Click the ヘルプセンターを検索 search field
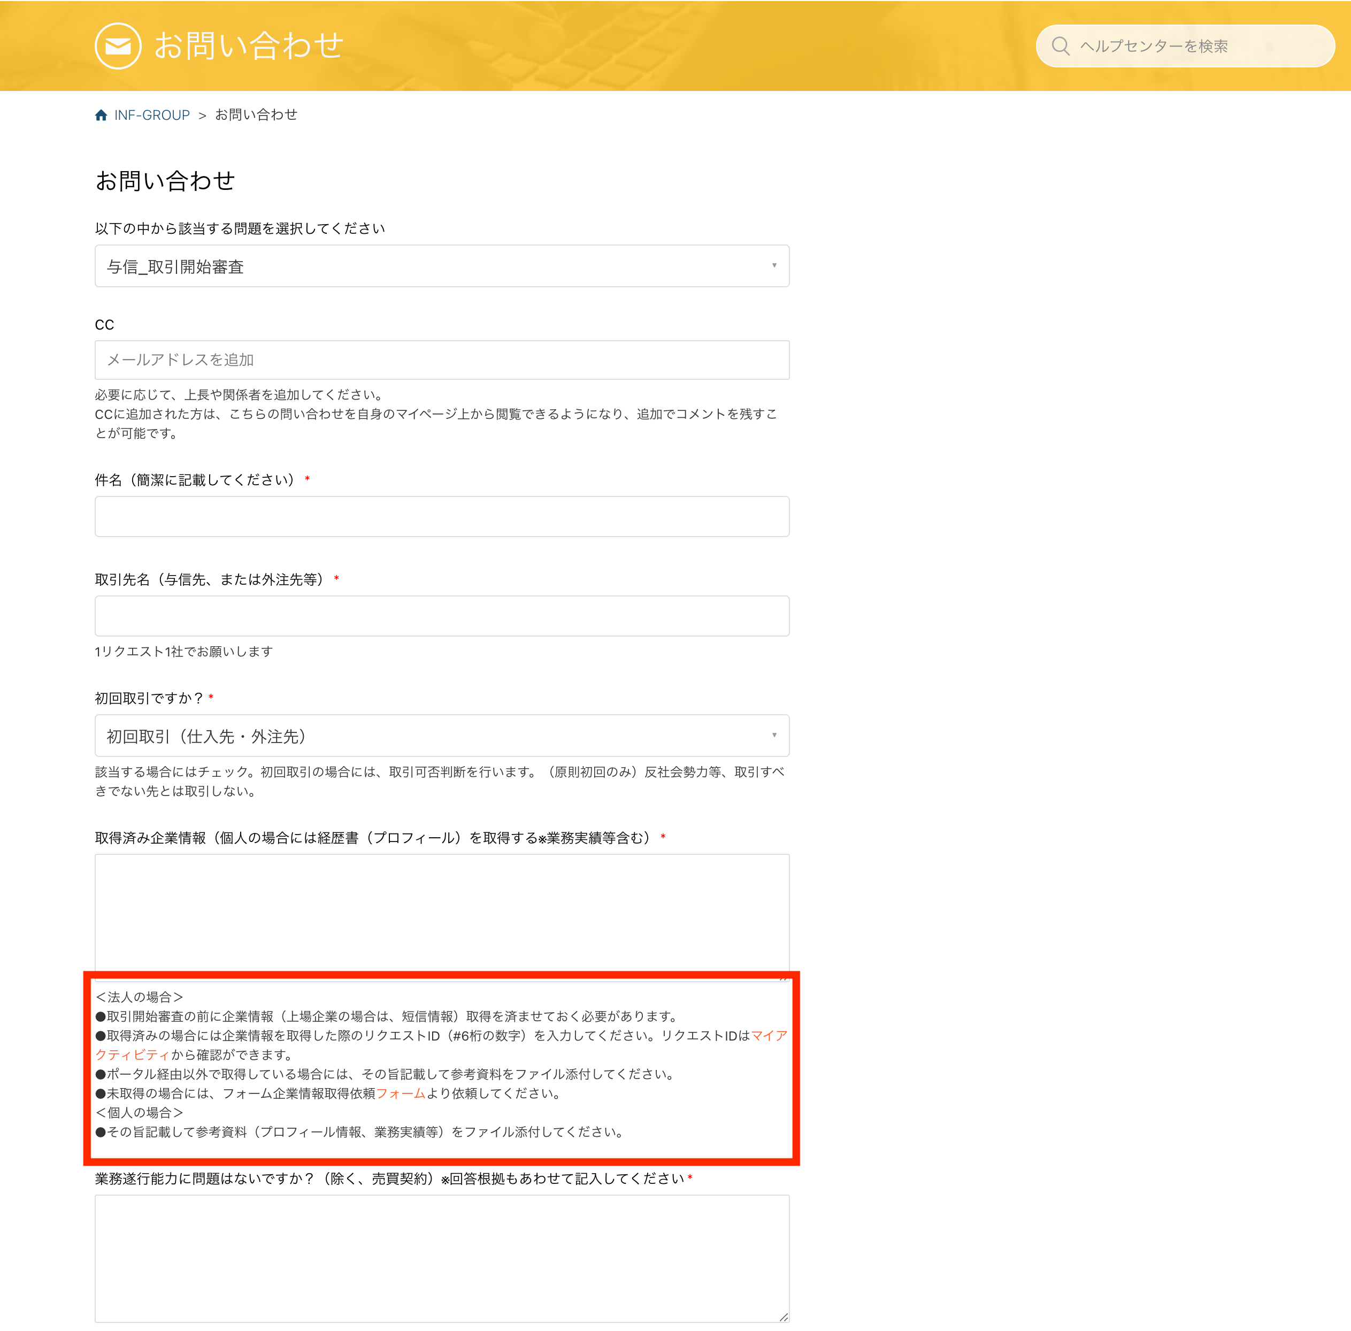 point(1188,46)
